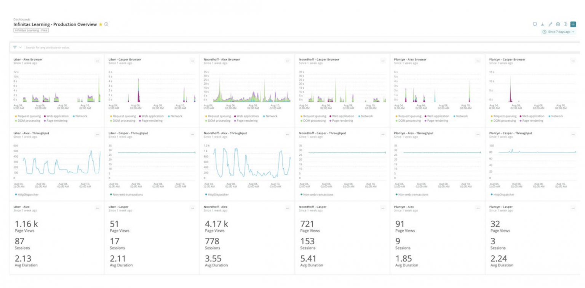Toggle the favorite star beside dashboard title

[101, 24]
